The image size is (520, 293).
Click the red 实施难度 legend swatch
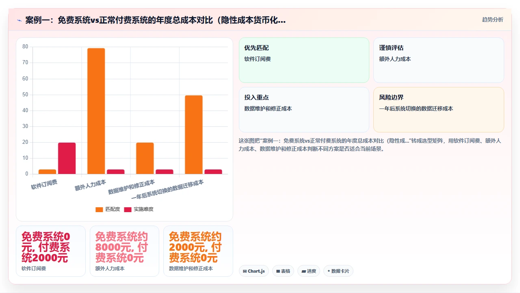(128, 209)
